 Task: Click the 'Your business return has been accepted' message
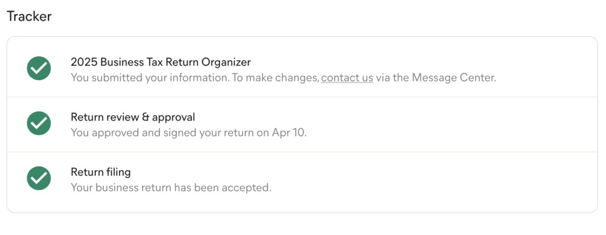click(171, 188)
